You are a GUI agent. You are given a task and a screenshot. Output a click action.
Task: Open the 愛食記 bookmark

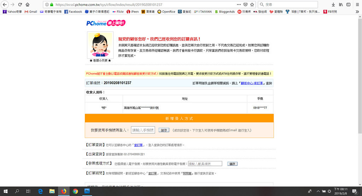click(185, 12)
